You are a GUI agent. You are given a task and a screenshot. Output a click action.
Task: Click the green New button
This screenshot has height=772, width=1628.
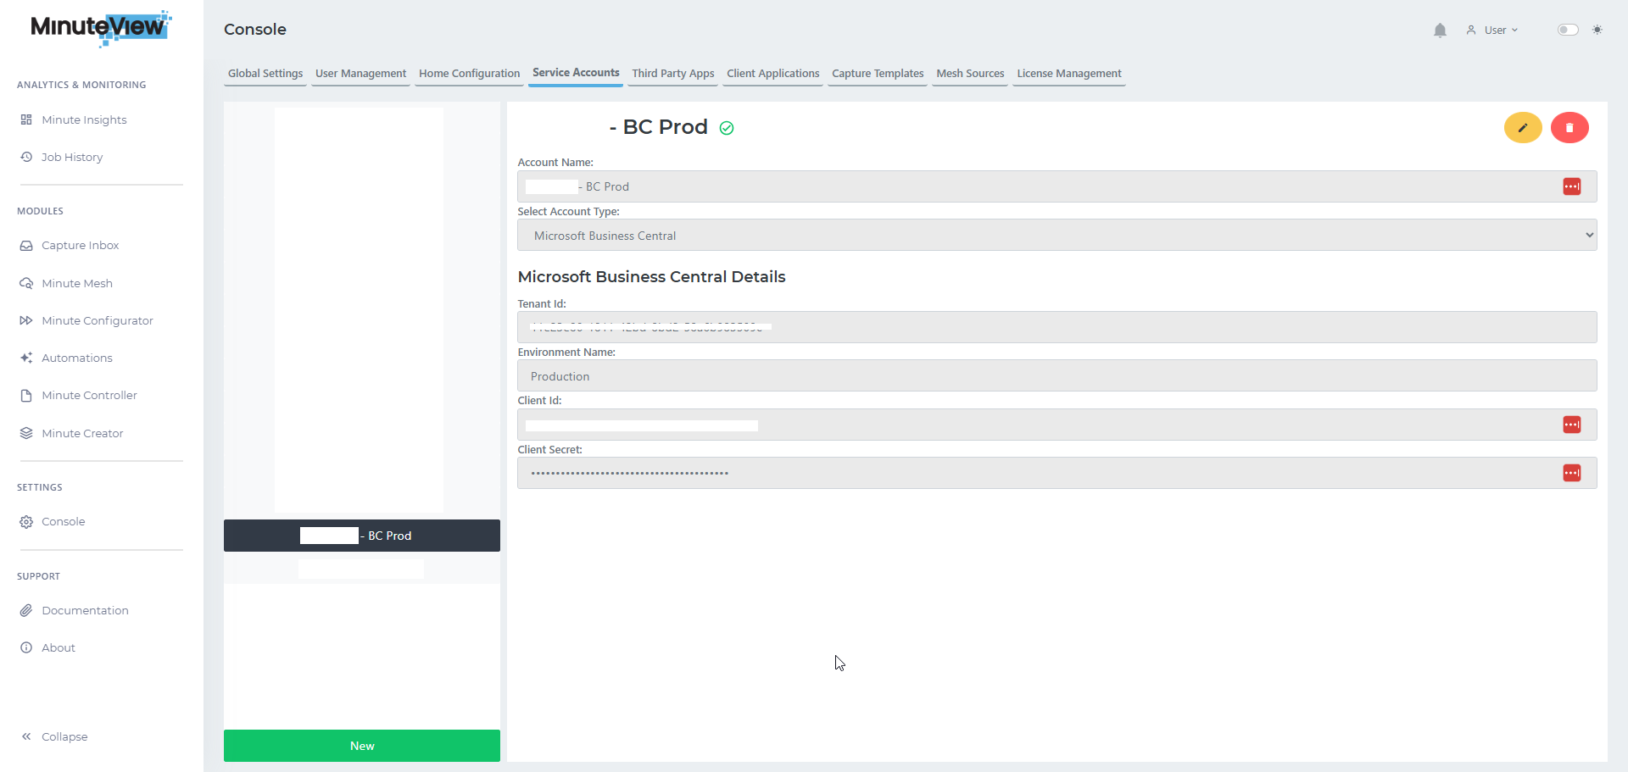pyautogui.click(x=362, y=746)
